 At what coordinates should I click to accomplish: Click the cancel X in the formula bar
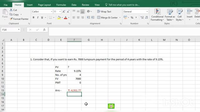pos(30,30)
